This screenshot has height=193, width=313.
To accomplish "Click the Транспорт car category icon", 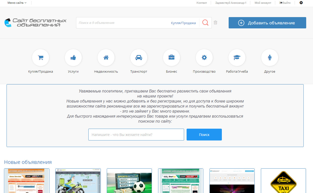I will 139,58.
